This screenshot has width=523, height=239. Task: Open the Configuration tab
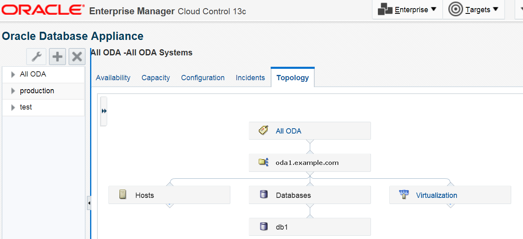pyautogui.click(x=203, y=78)
